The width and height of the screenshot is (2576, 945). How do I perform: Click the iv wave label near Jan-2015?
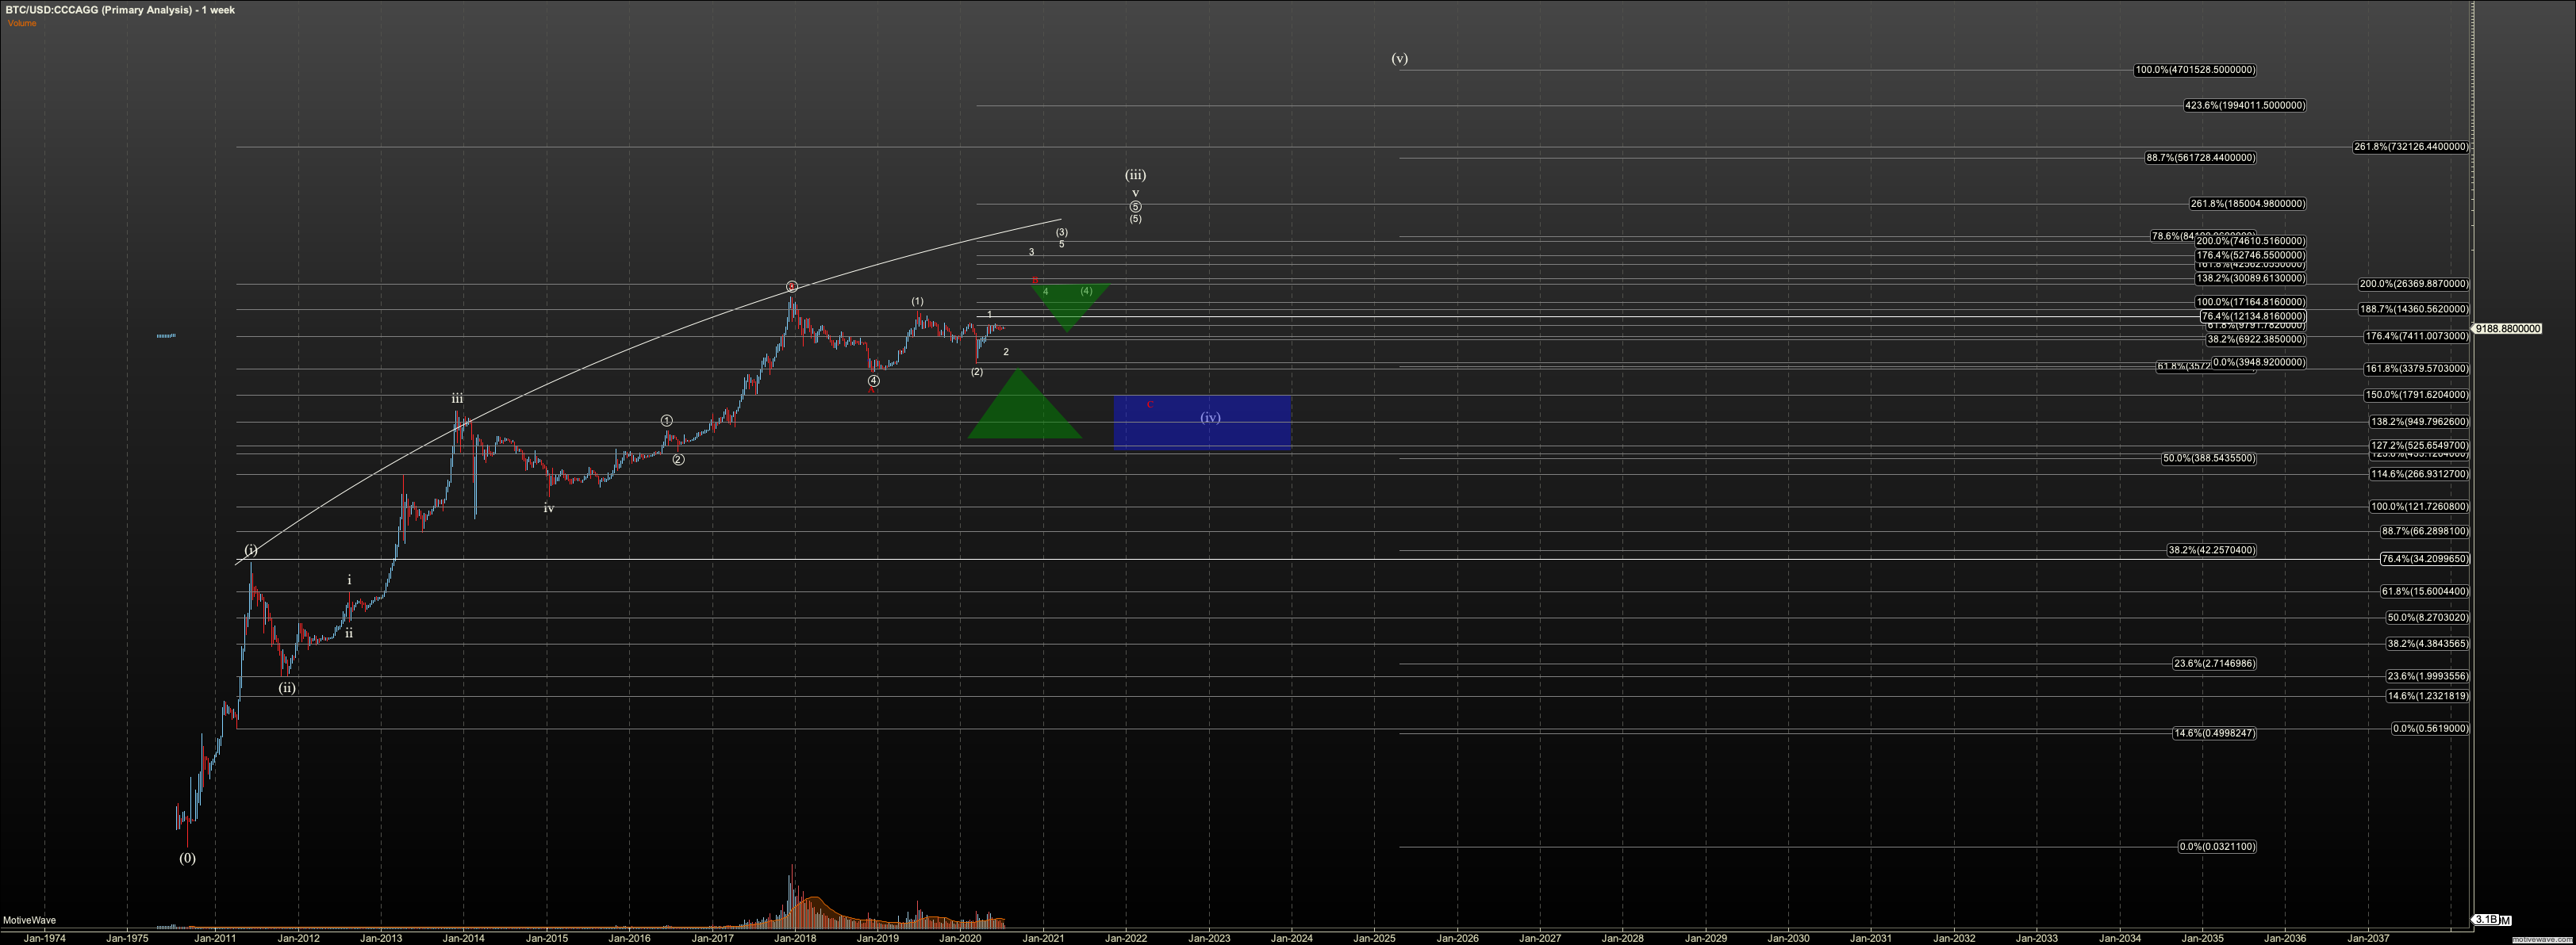pos(549,507)
